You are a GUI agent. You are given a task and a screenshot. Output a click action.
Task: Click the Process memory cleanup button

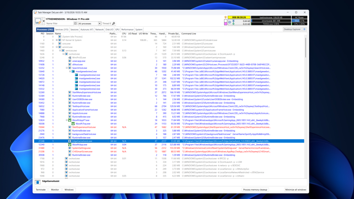coord(255,190)
